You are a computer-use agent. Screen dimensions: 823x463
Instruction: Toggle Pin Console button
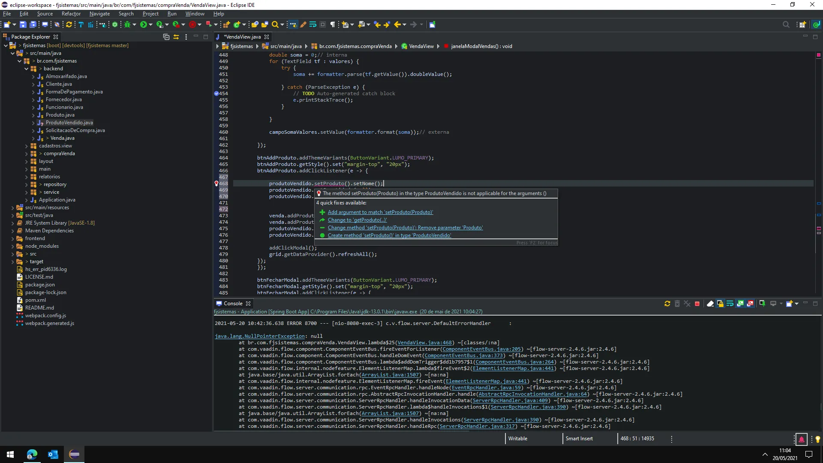pyautogui.click(x=763, y=304)
